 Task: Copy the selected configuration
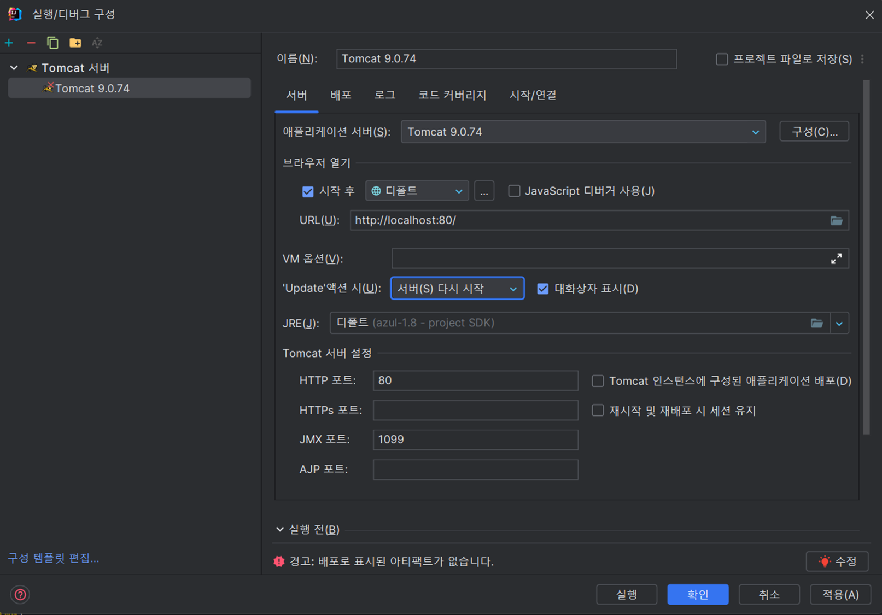[52, 43]
